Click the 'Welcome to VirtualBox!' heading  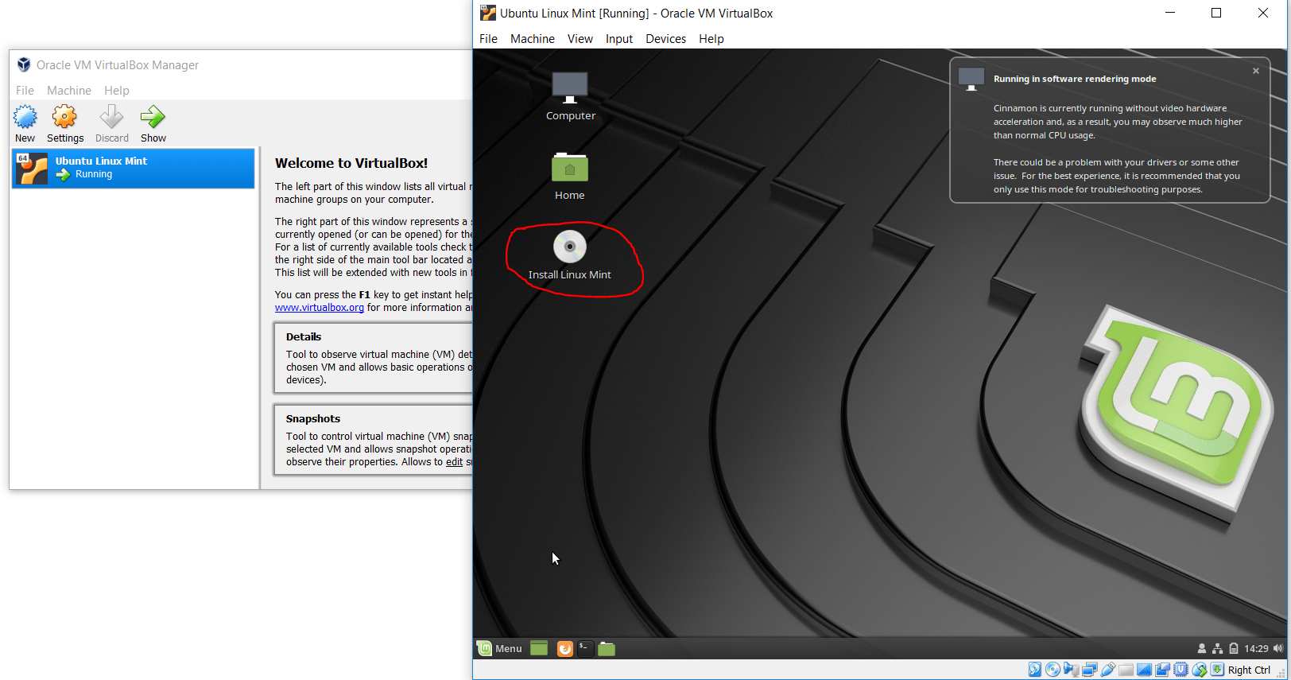coord(351,163)
